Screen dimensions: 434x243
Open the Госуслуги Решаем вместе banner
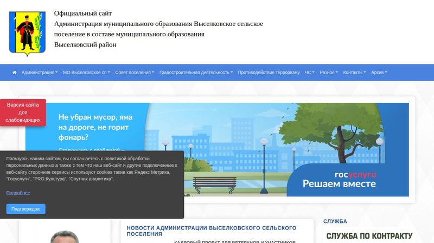pyautogui.click(x=217, y=150)
